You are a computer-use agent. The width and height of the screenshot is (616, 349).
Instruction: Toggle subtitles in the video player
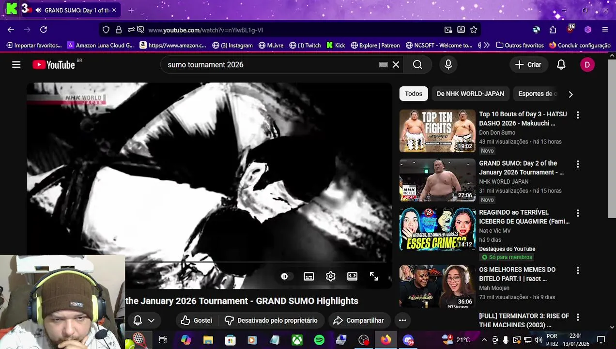(x=308, y=276)
